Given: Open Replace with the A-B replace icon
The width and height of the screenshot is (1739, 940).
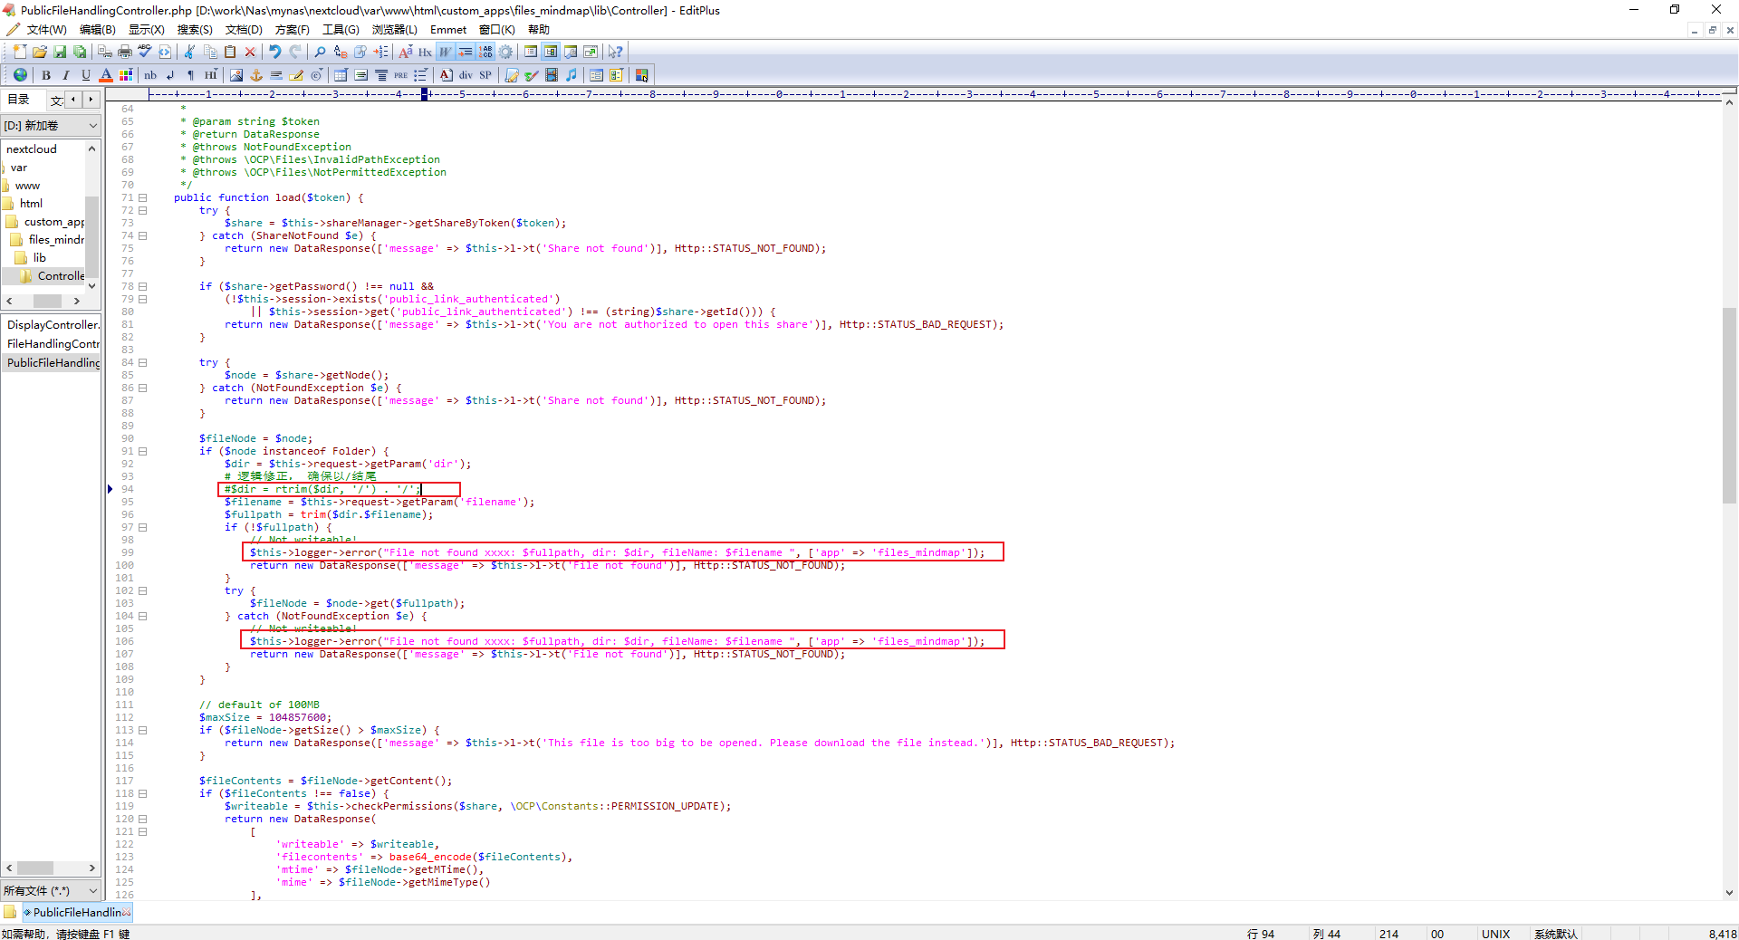Looking at the screenshot, I should pyautogui.click(x=340, y=52).
